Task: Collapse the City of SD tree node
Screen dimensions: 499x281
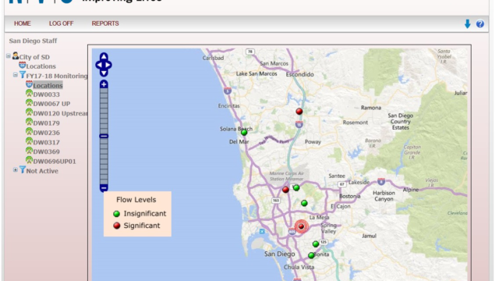Action: click(x=9, y=56)
